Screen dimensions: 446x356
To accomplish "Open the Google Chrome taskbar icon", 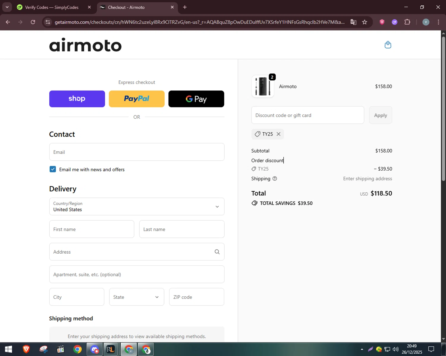I will coord(78,349).
